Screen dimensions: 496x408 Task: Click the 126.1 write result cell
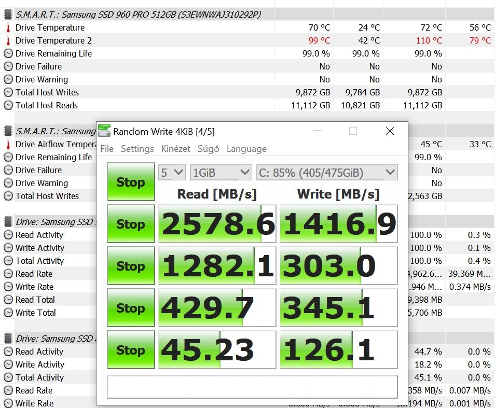[339, 350]
